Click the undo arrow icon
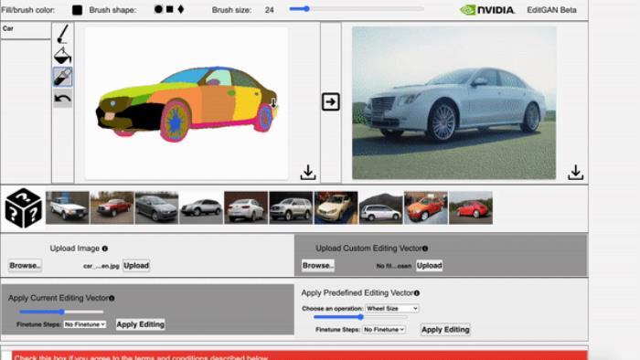 (62, 99)
